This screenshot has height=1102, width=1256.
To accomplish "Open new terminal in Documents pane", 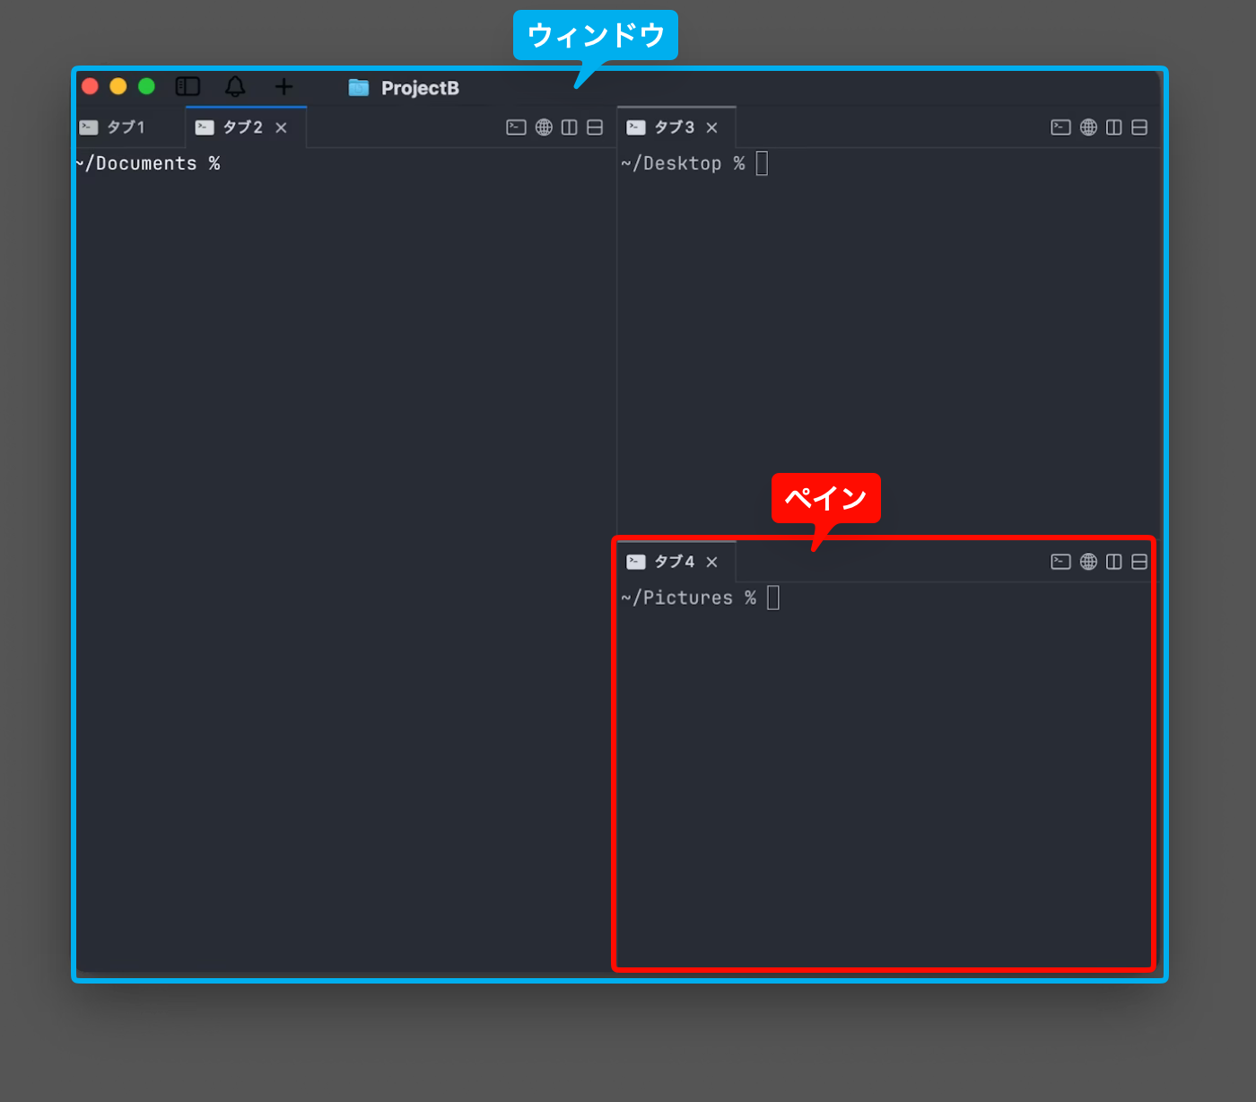I will [516, 127].
